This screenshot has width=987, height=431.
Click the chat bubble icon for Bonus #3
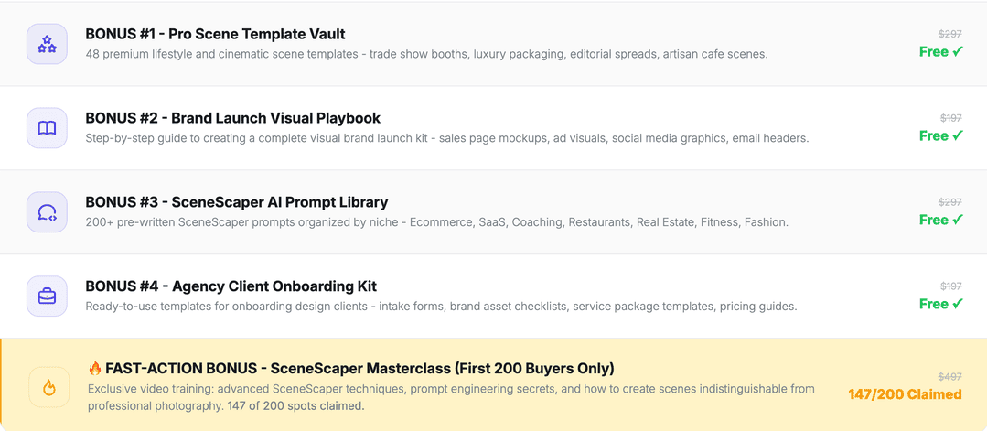pos(47,212)
